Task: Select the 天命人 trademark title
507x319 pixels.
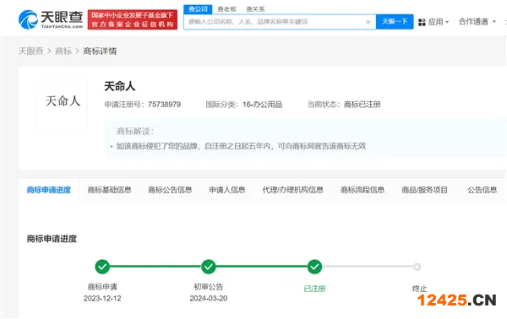Action: (x=120, y=86)
